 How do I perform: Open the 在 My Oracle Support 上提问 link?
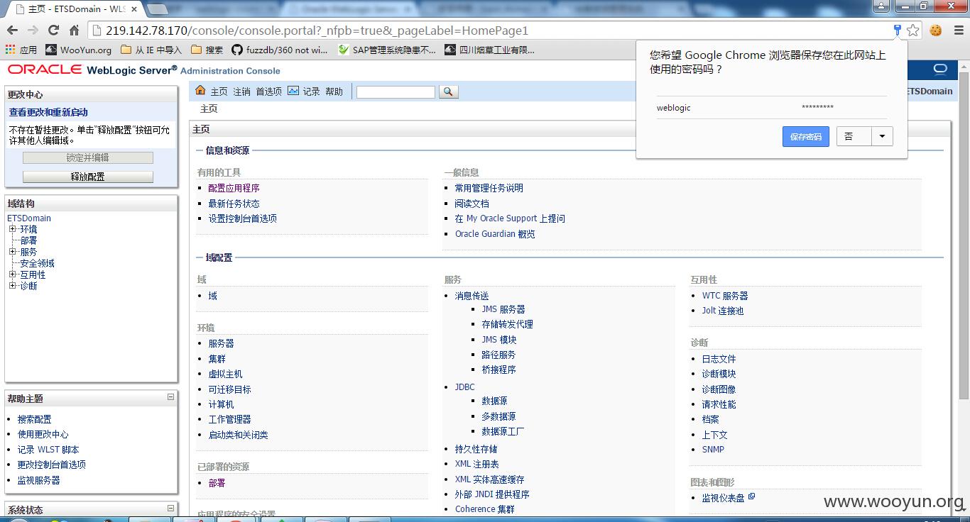(x=510, y=218)
